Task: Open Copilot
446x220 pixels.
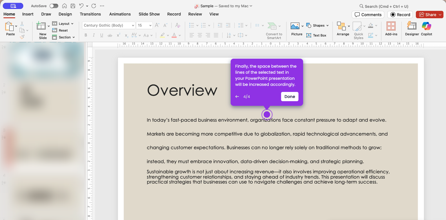Action: [426, 29]
